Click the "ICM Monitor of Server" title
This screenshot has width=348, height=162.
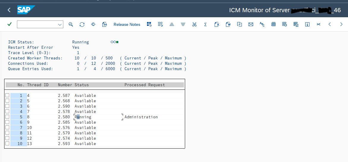259,10
